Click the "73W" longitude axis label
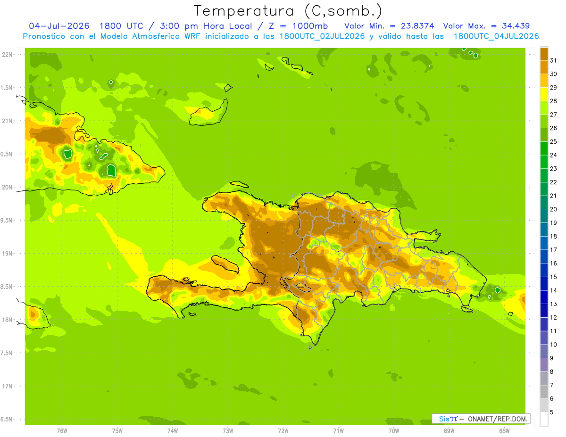566x437 pixels. point(228,431)
